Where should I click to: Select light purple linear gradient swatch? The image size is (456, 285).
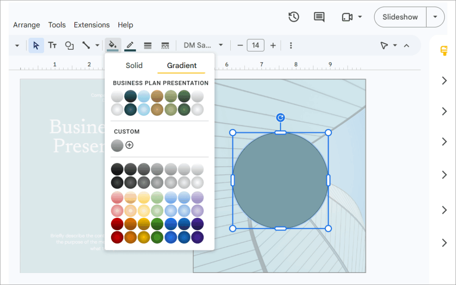[x=197, y=198]
